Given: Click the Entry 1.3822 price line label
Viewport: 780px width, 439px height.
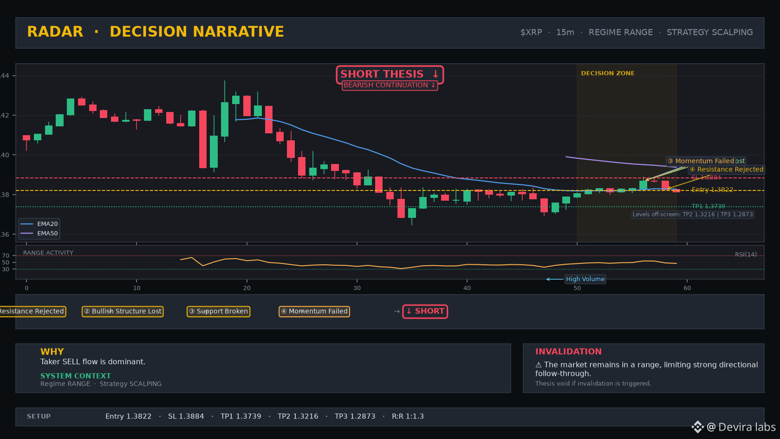Looking at the screenshot, I should click(712, 190).
